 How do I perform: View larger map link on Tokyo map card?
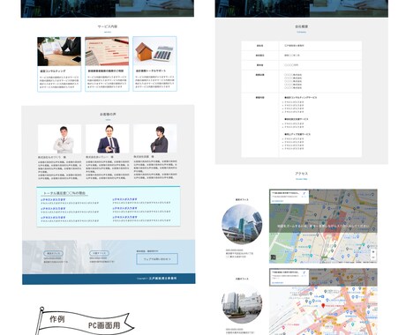tap(277, 201)
